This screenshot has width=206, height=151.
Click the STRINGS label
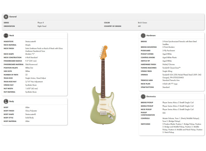tap(144, 75)
